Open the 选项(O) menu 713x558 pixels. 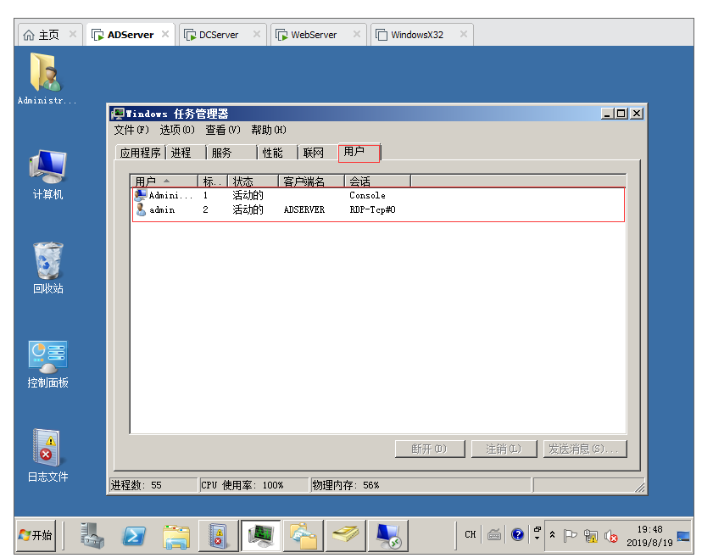pyautogui.click(x=176, y=130)
